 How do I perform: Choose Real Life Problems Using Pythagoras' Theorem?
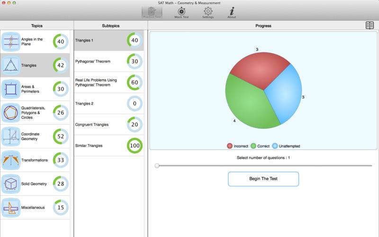[109, 82]
